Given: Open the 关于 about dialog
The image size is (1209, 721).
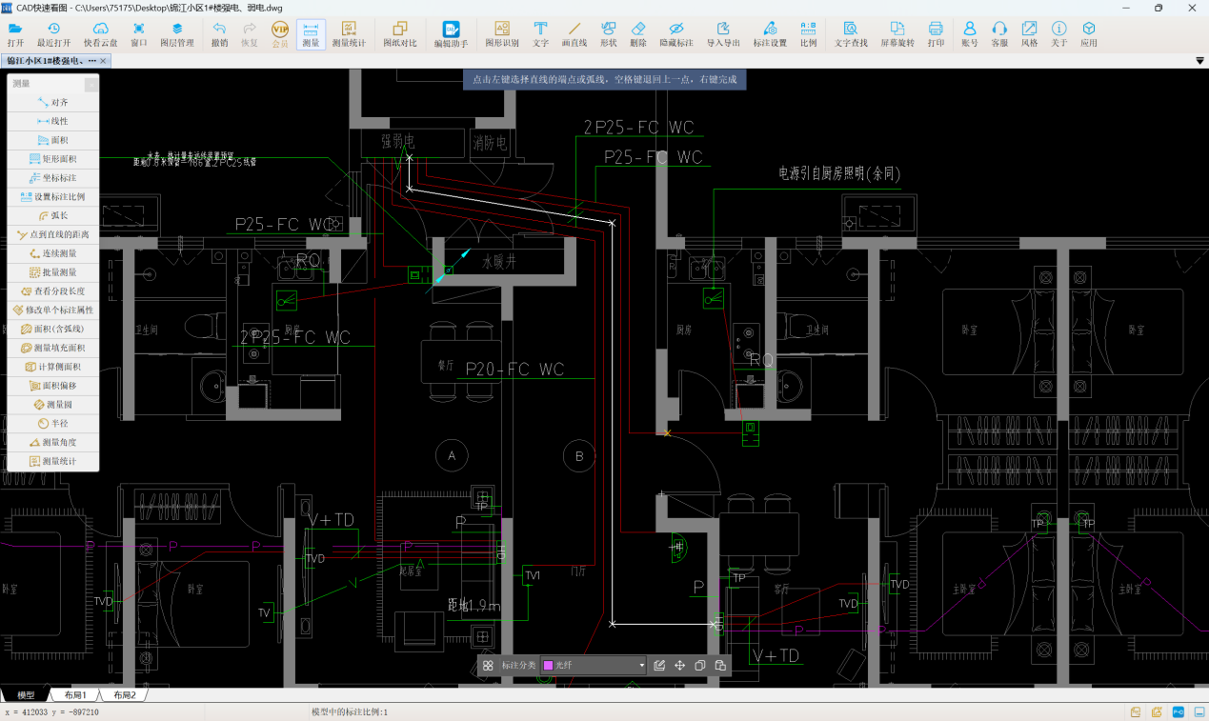Looking at the screenshot, I should pyautogui.click(x=1059, y=34).
